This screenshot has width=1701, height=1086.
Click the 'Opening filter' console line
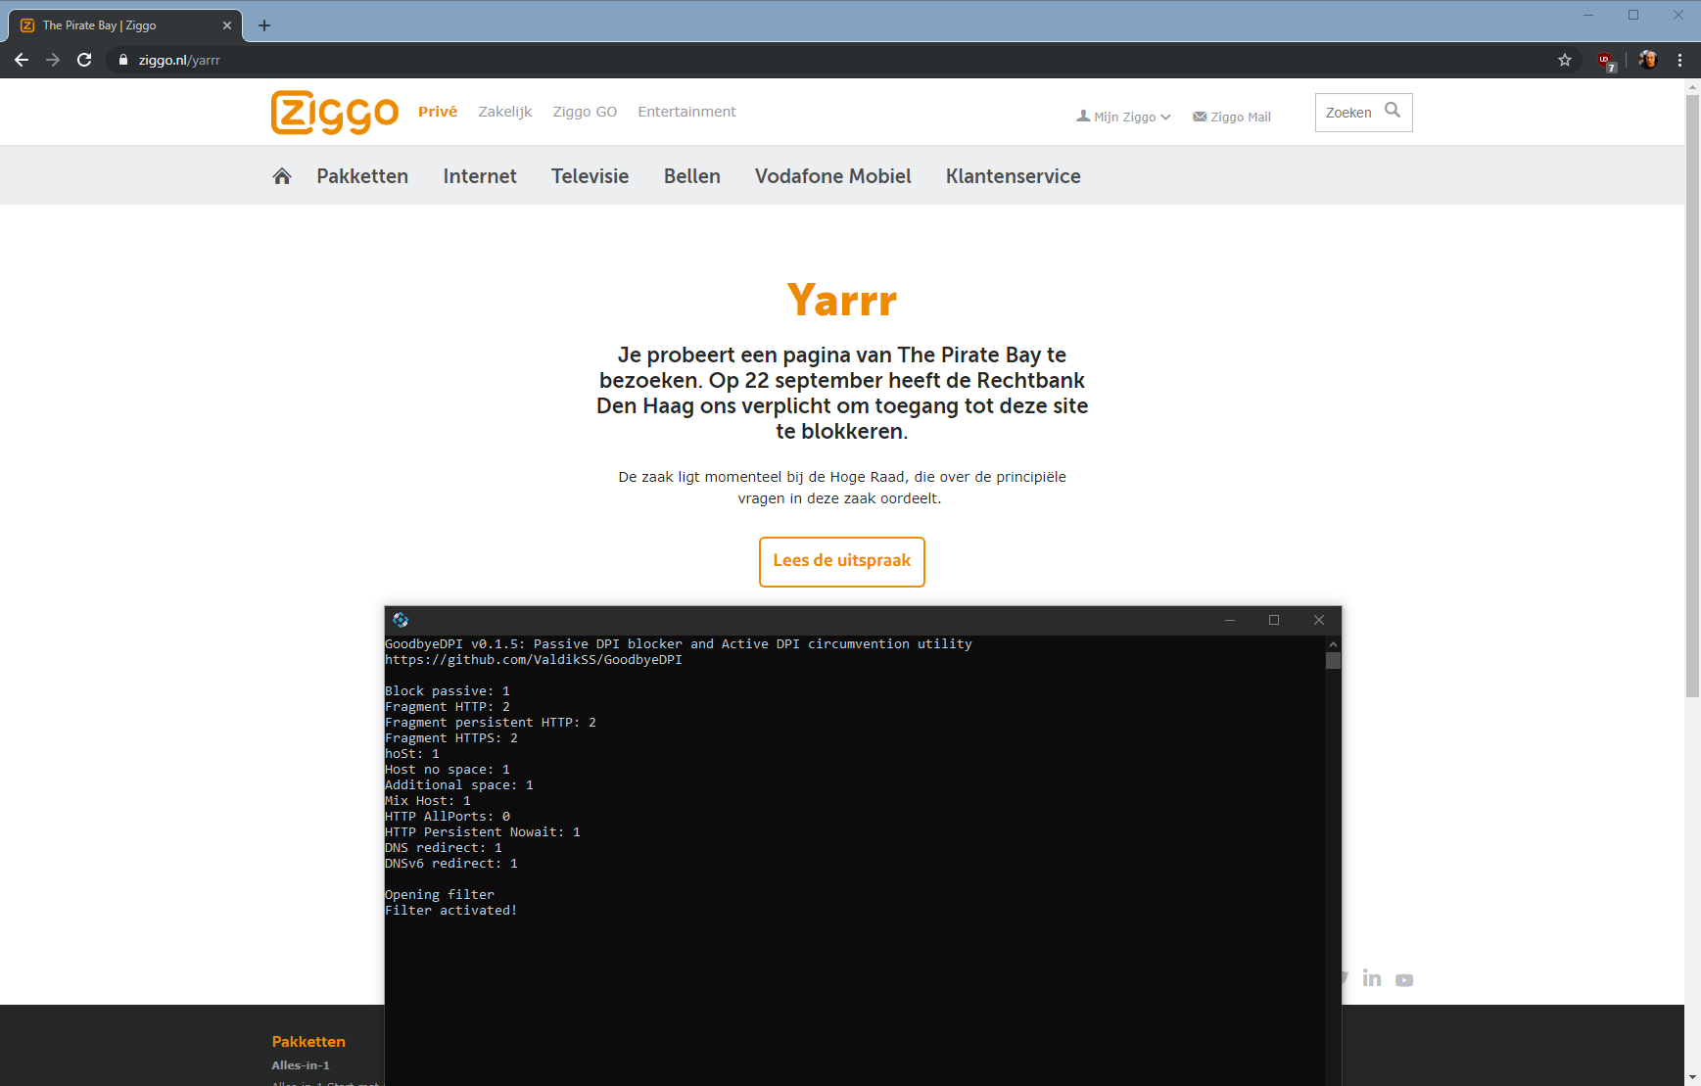(x=440, y=895)
